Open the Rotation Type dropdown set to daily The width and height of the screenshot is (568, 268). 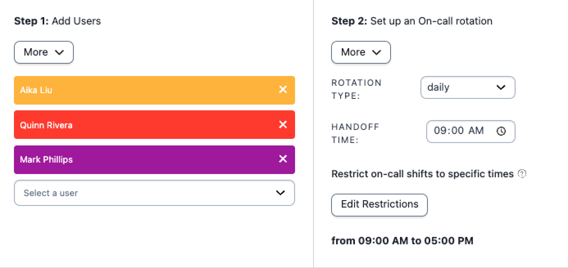[468, 87]
